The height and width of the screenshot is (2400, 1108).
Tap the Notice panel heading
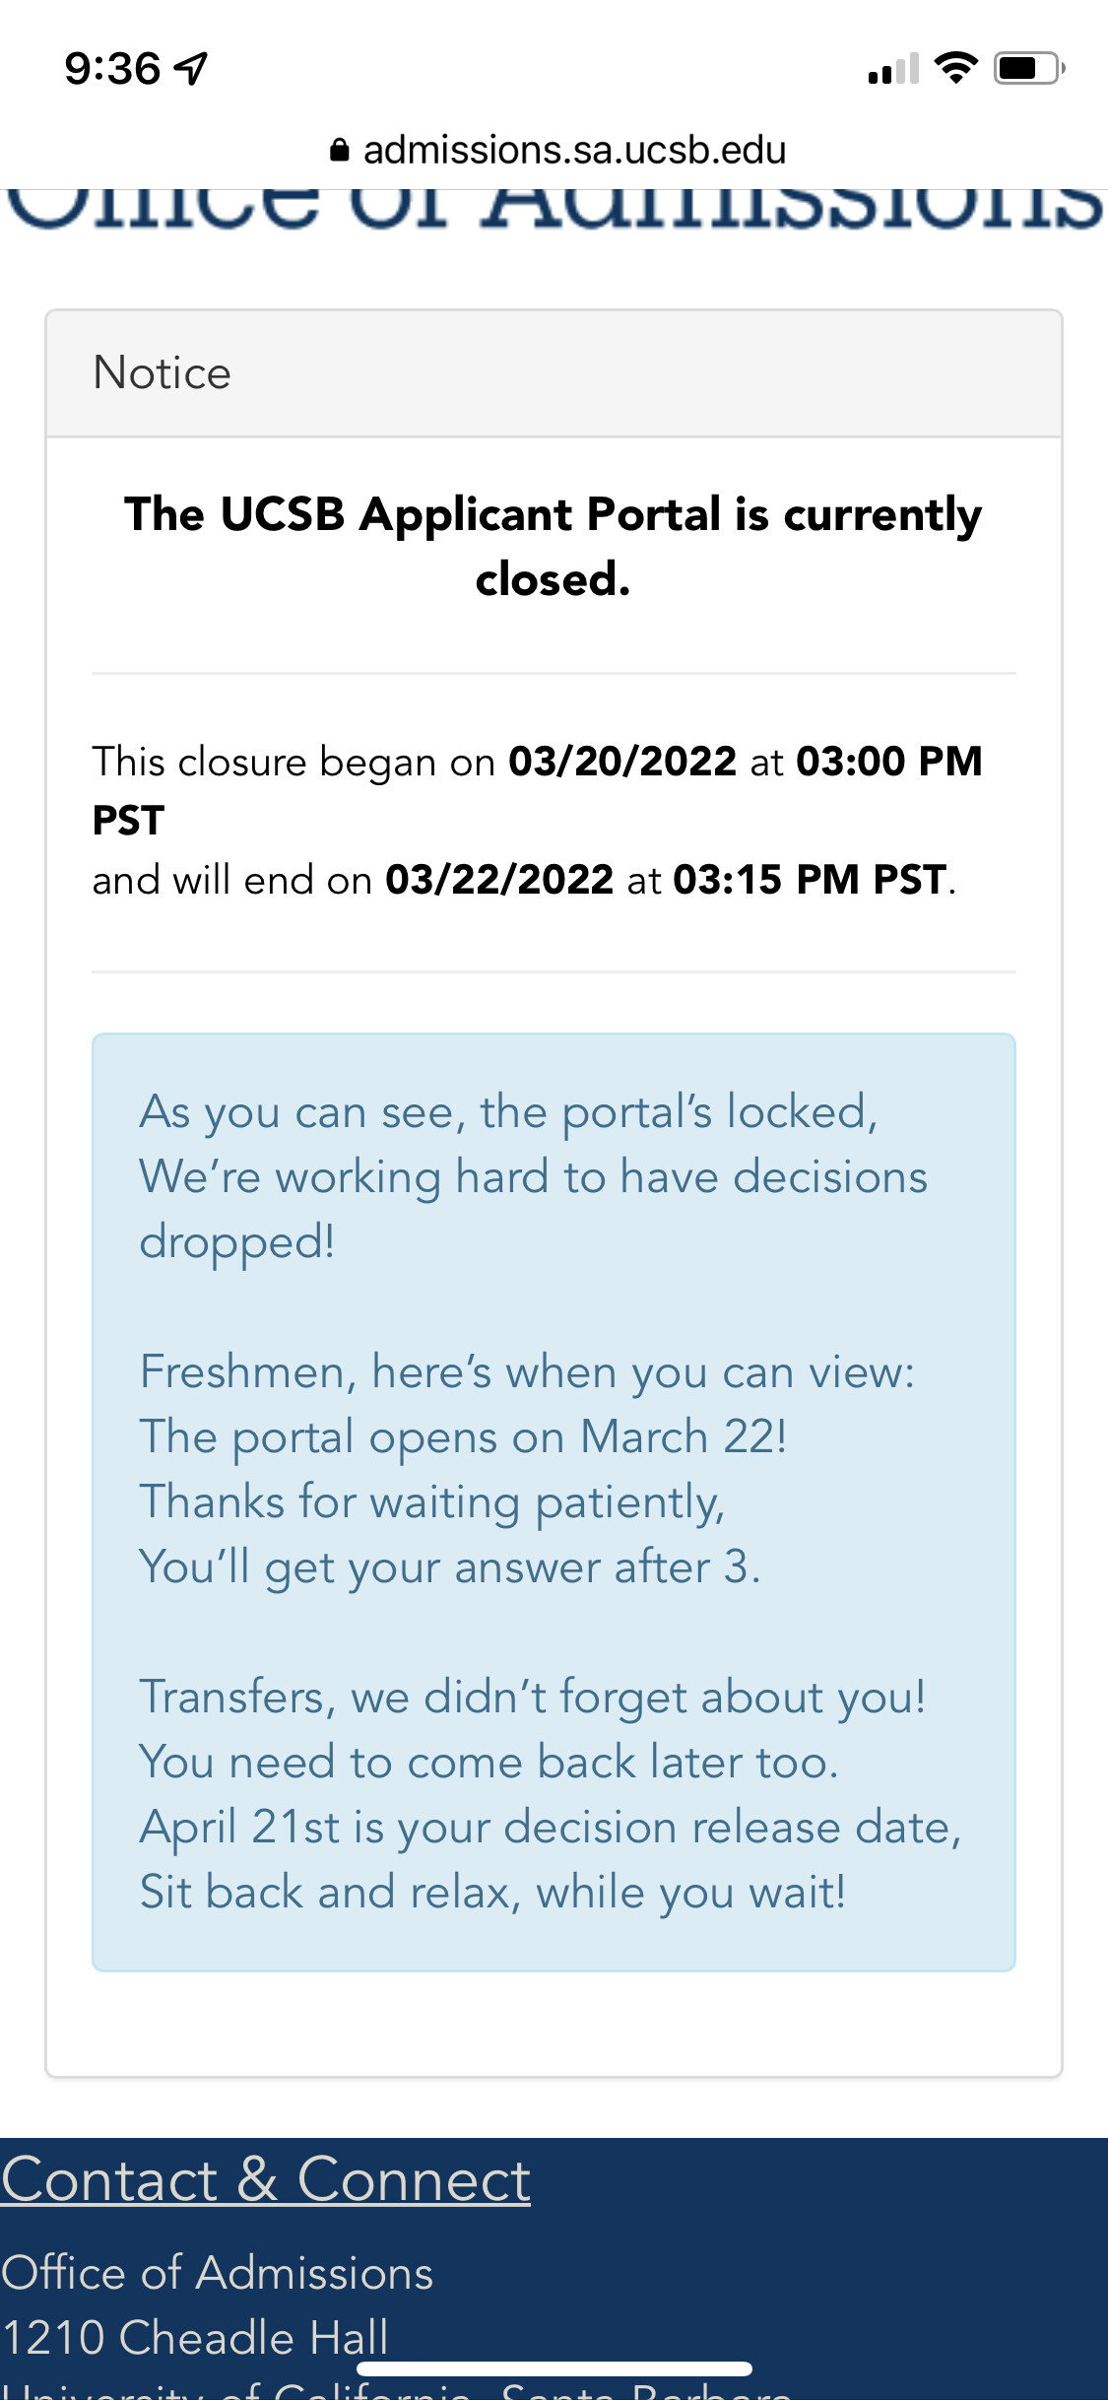pyautogui.click(x=162, y=373)
